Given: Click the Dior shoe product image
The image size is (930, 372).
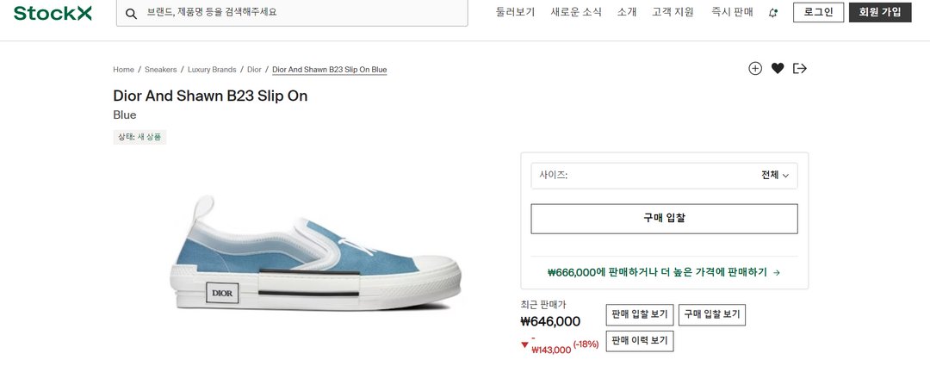Looking at the screenshot, I should click(317, 259).
